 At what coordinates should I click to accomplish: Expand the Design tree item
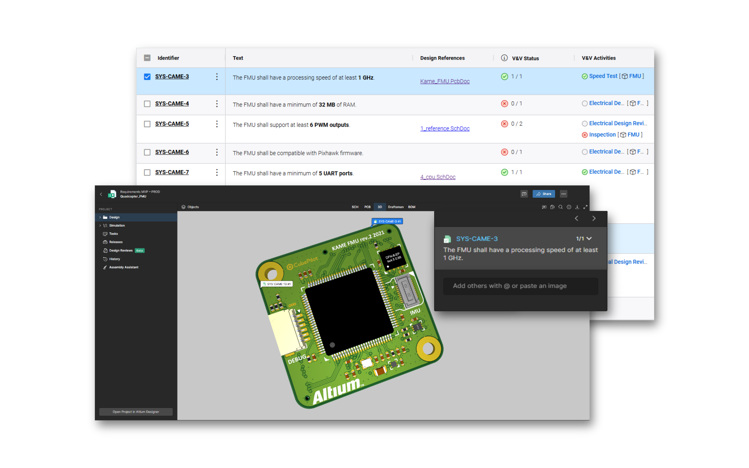pos(100,217)
